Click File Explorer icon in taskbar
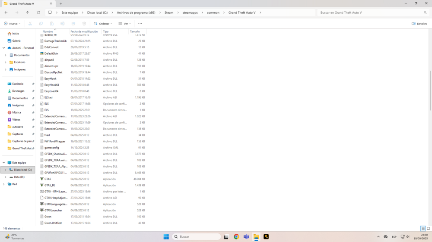Screen dimensions: 432x242 (256, 236)
